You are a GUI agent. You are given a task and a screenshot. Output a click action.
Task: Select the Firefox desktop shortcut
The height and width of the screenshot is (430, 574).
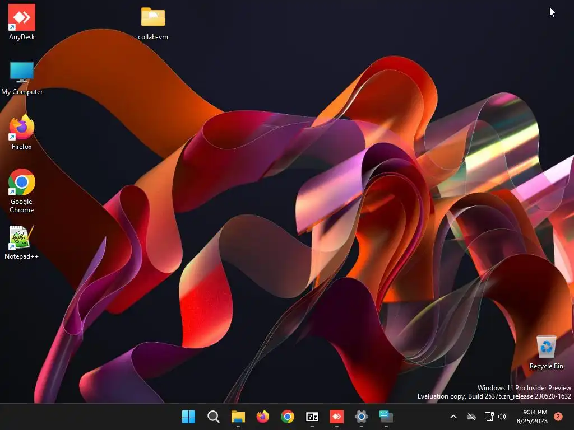tap(22, 132)
